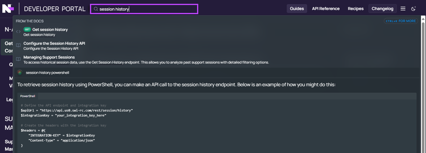Open the hamburger menu icon

403,9
